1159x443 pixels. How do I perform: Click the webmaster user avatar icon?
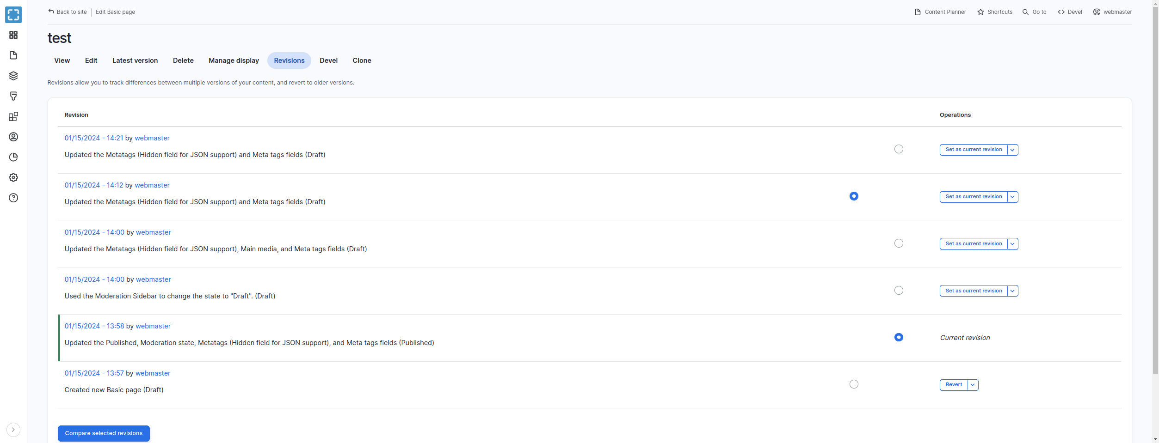point(1097,12)
